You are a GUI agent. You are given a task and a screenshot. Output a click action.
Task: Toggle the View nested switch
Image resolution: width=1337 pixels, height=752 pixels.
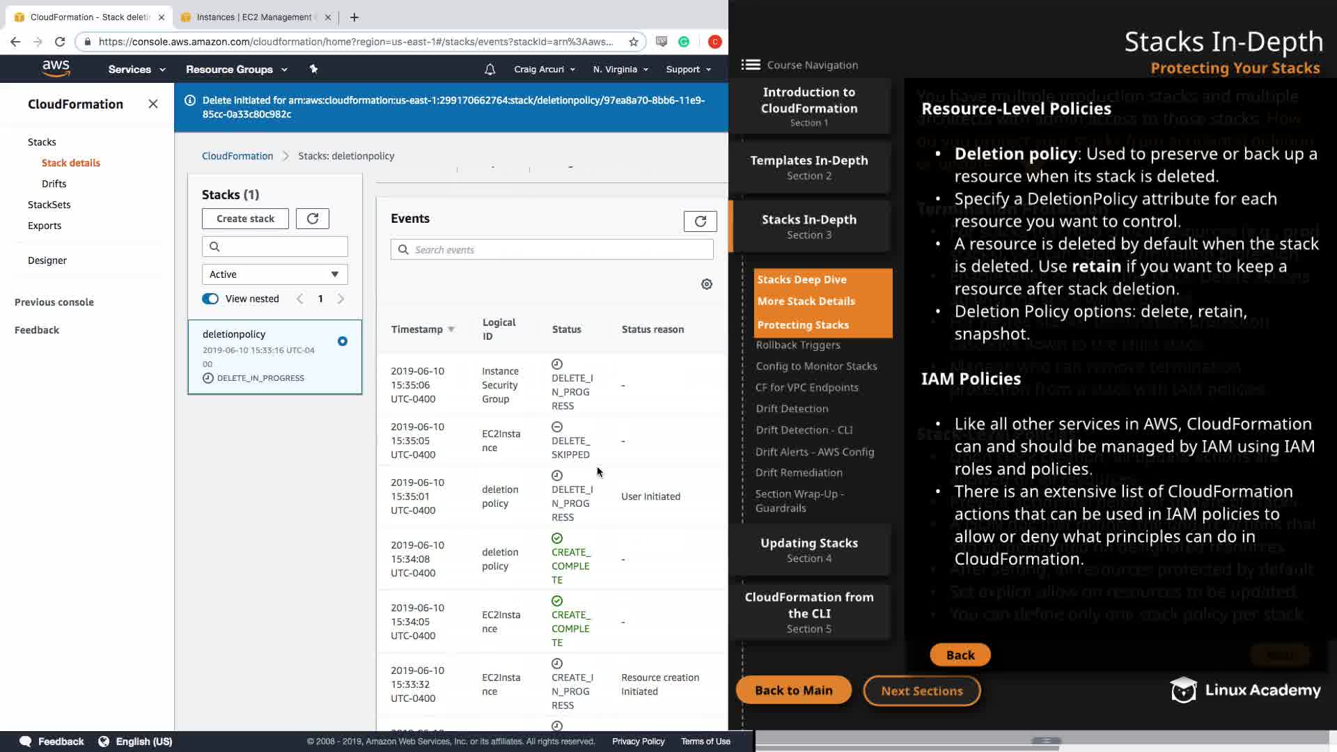210,299
